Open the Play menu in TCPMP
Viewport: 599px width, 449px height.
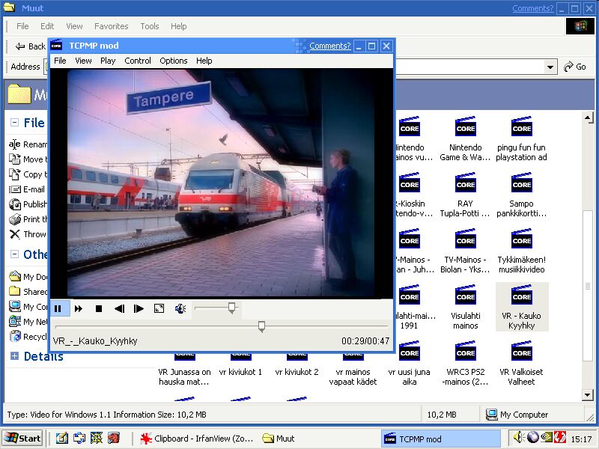108,61
